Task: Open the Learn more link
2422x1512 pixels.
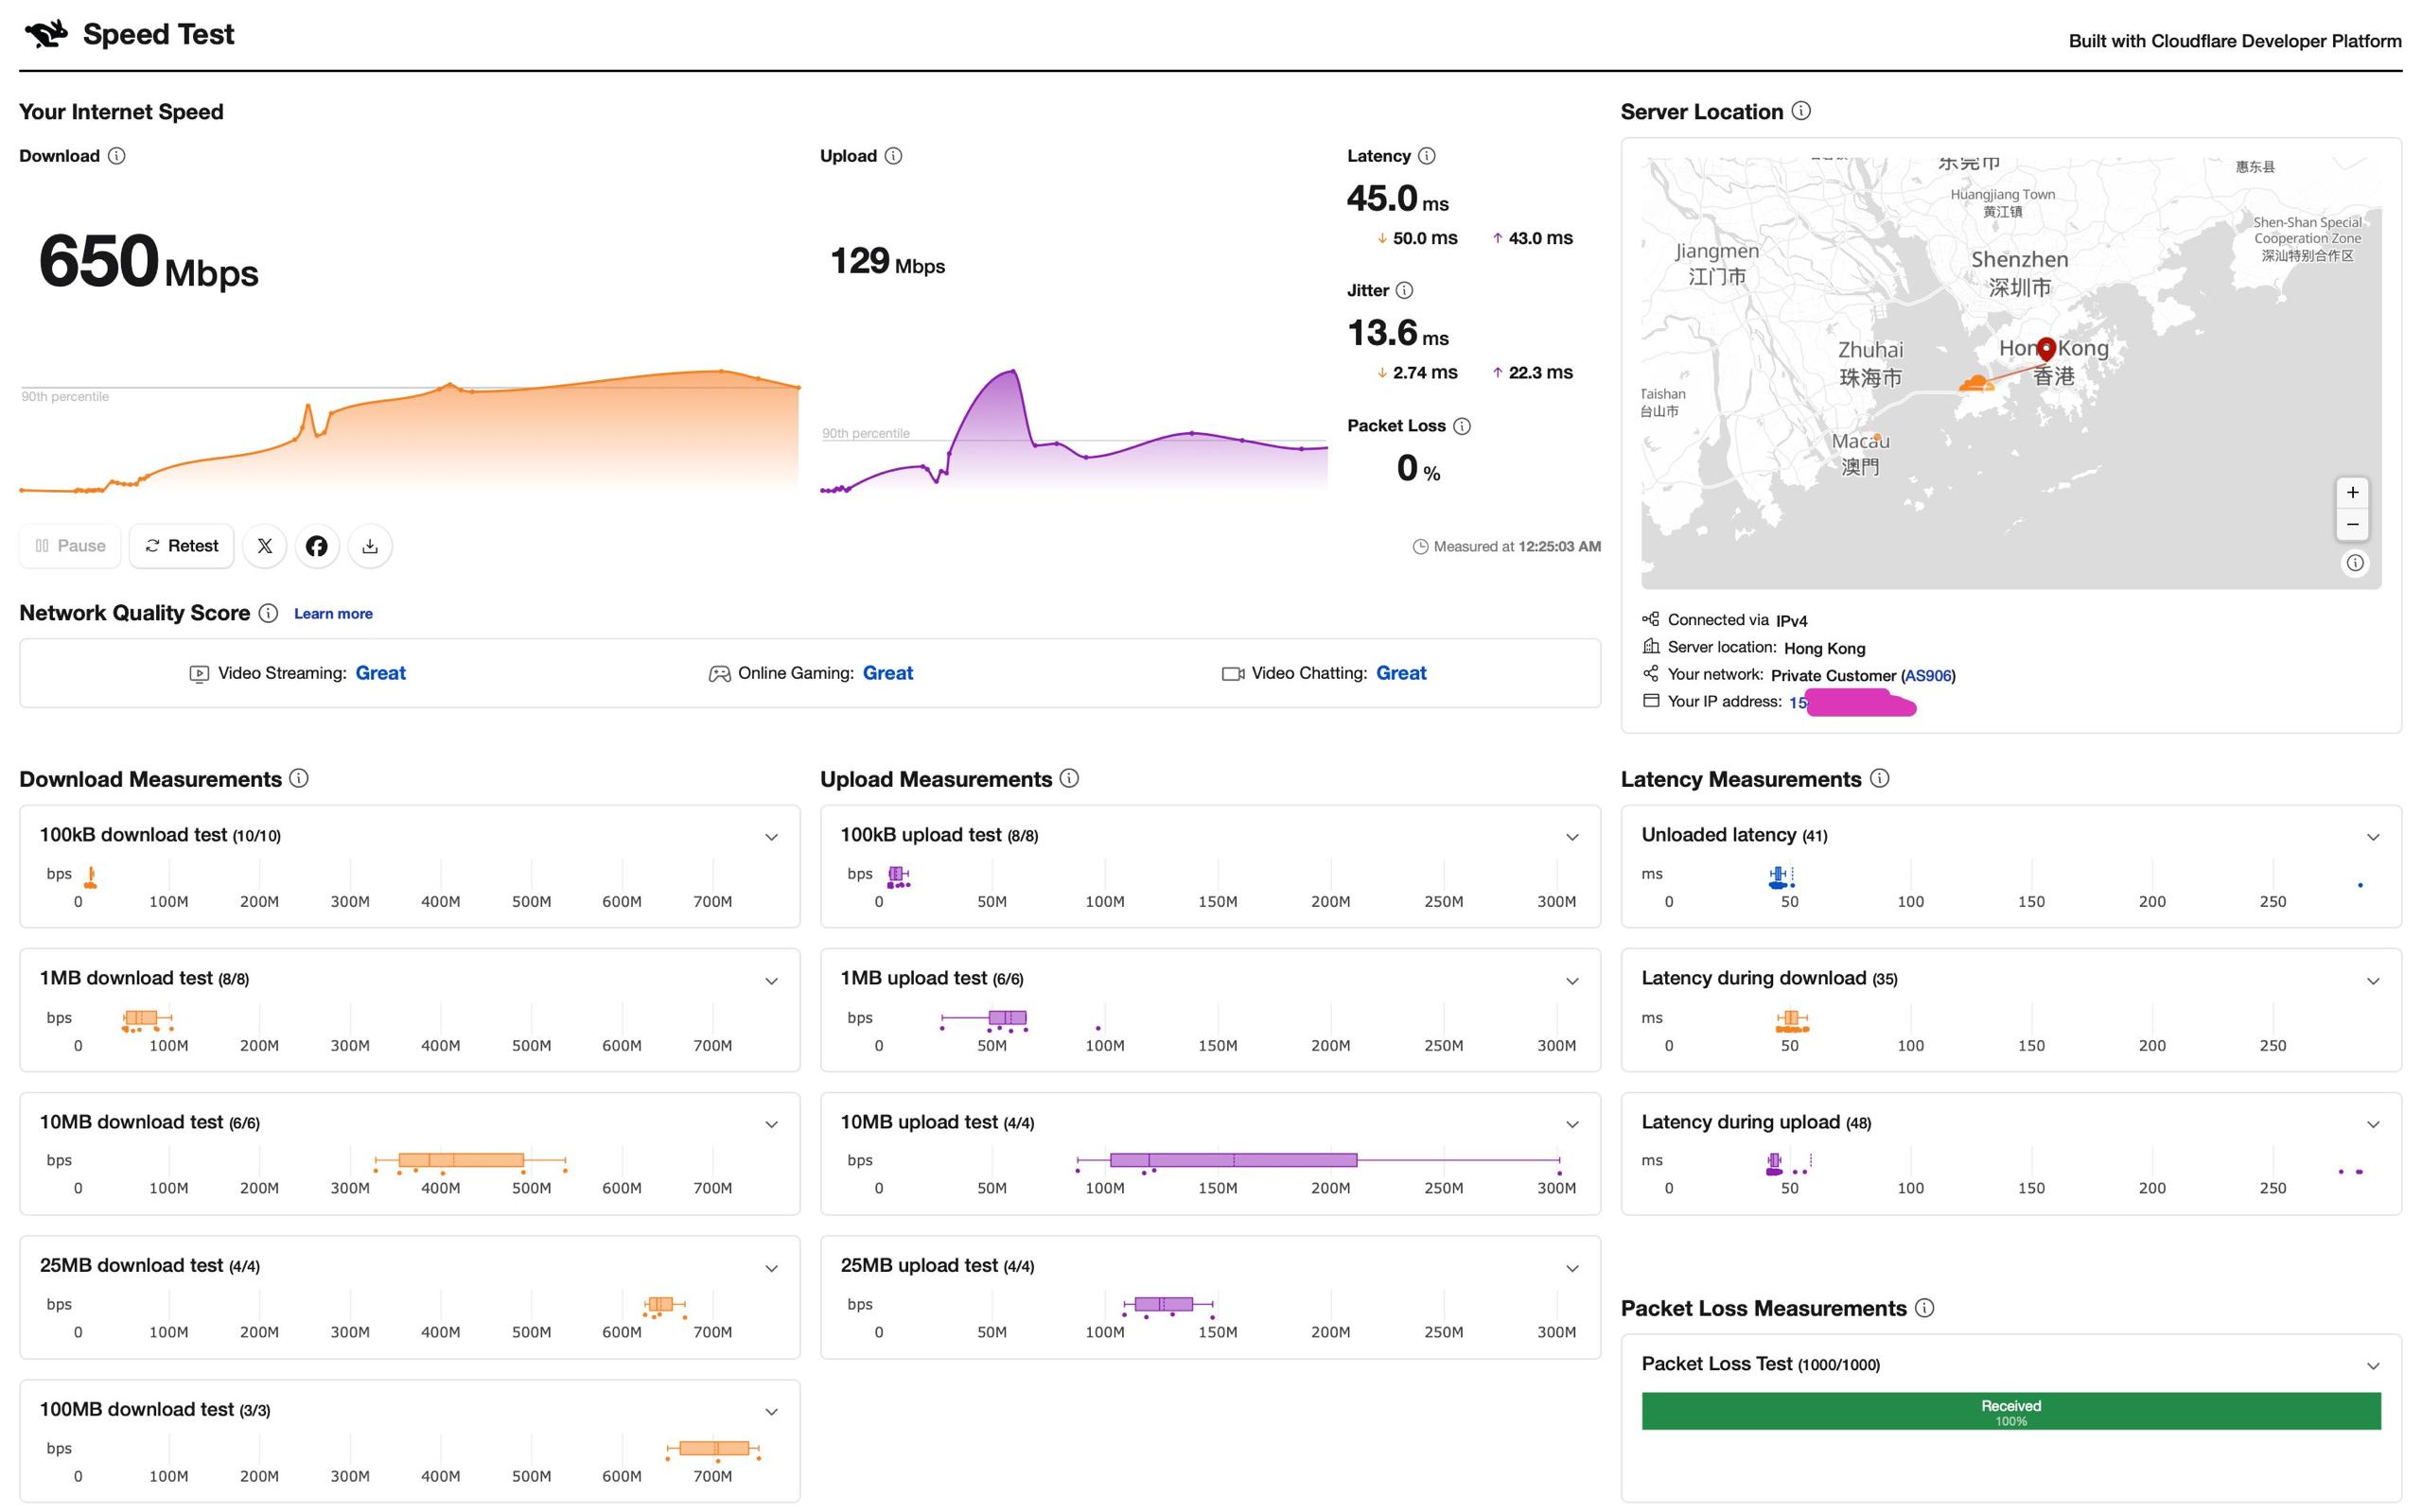Action: point(333,614)
